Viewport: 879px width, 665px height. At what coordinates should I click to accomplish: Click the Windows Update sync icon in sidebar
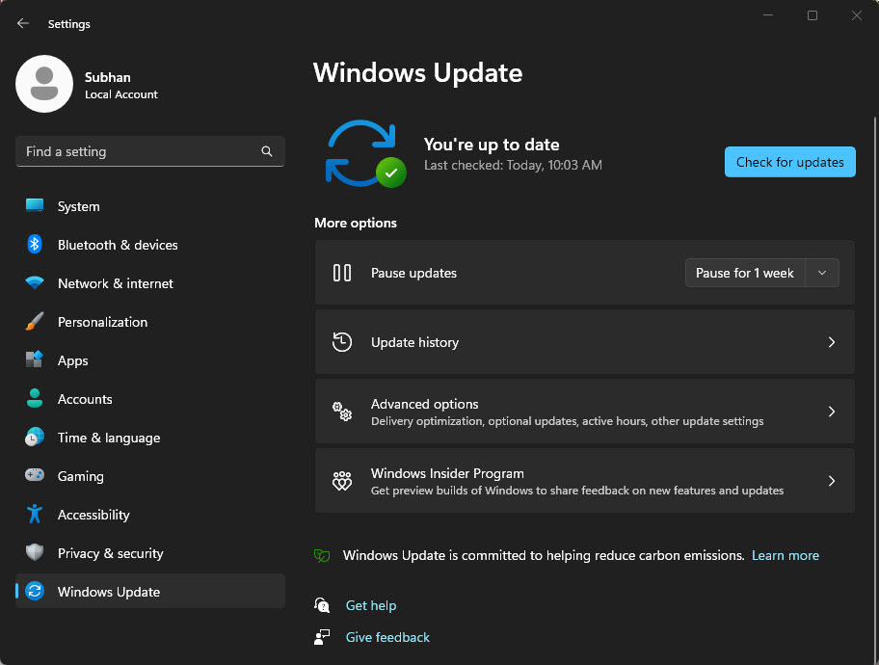pos(35,591)
